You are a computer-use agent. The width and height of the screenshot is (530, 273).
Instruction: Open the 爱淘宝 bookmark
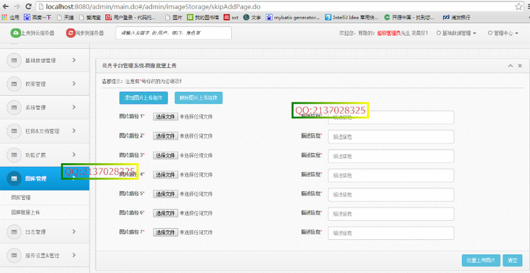click(90, 17)
